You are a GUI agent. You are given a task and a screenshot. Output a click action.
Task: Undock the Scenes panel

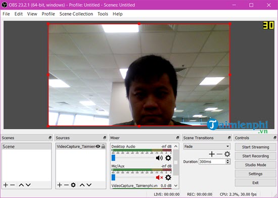pyautogui.click(x=50, y=137)
